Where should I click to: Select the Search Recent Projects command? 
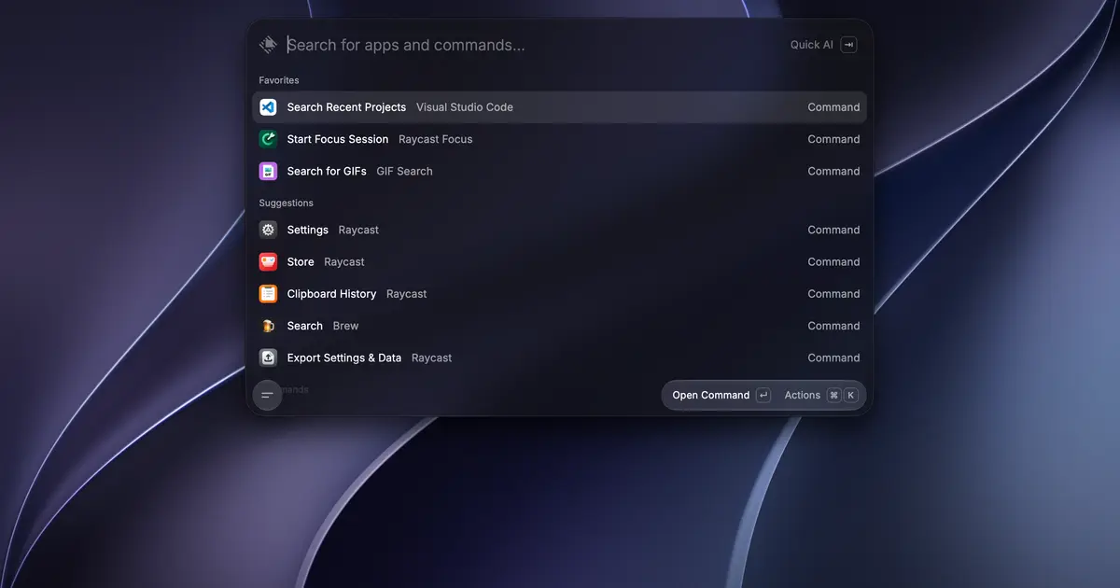pos(559,107)
